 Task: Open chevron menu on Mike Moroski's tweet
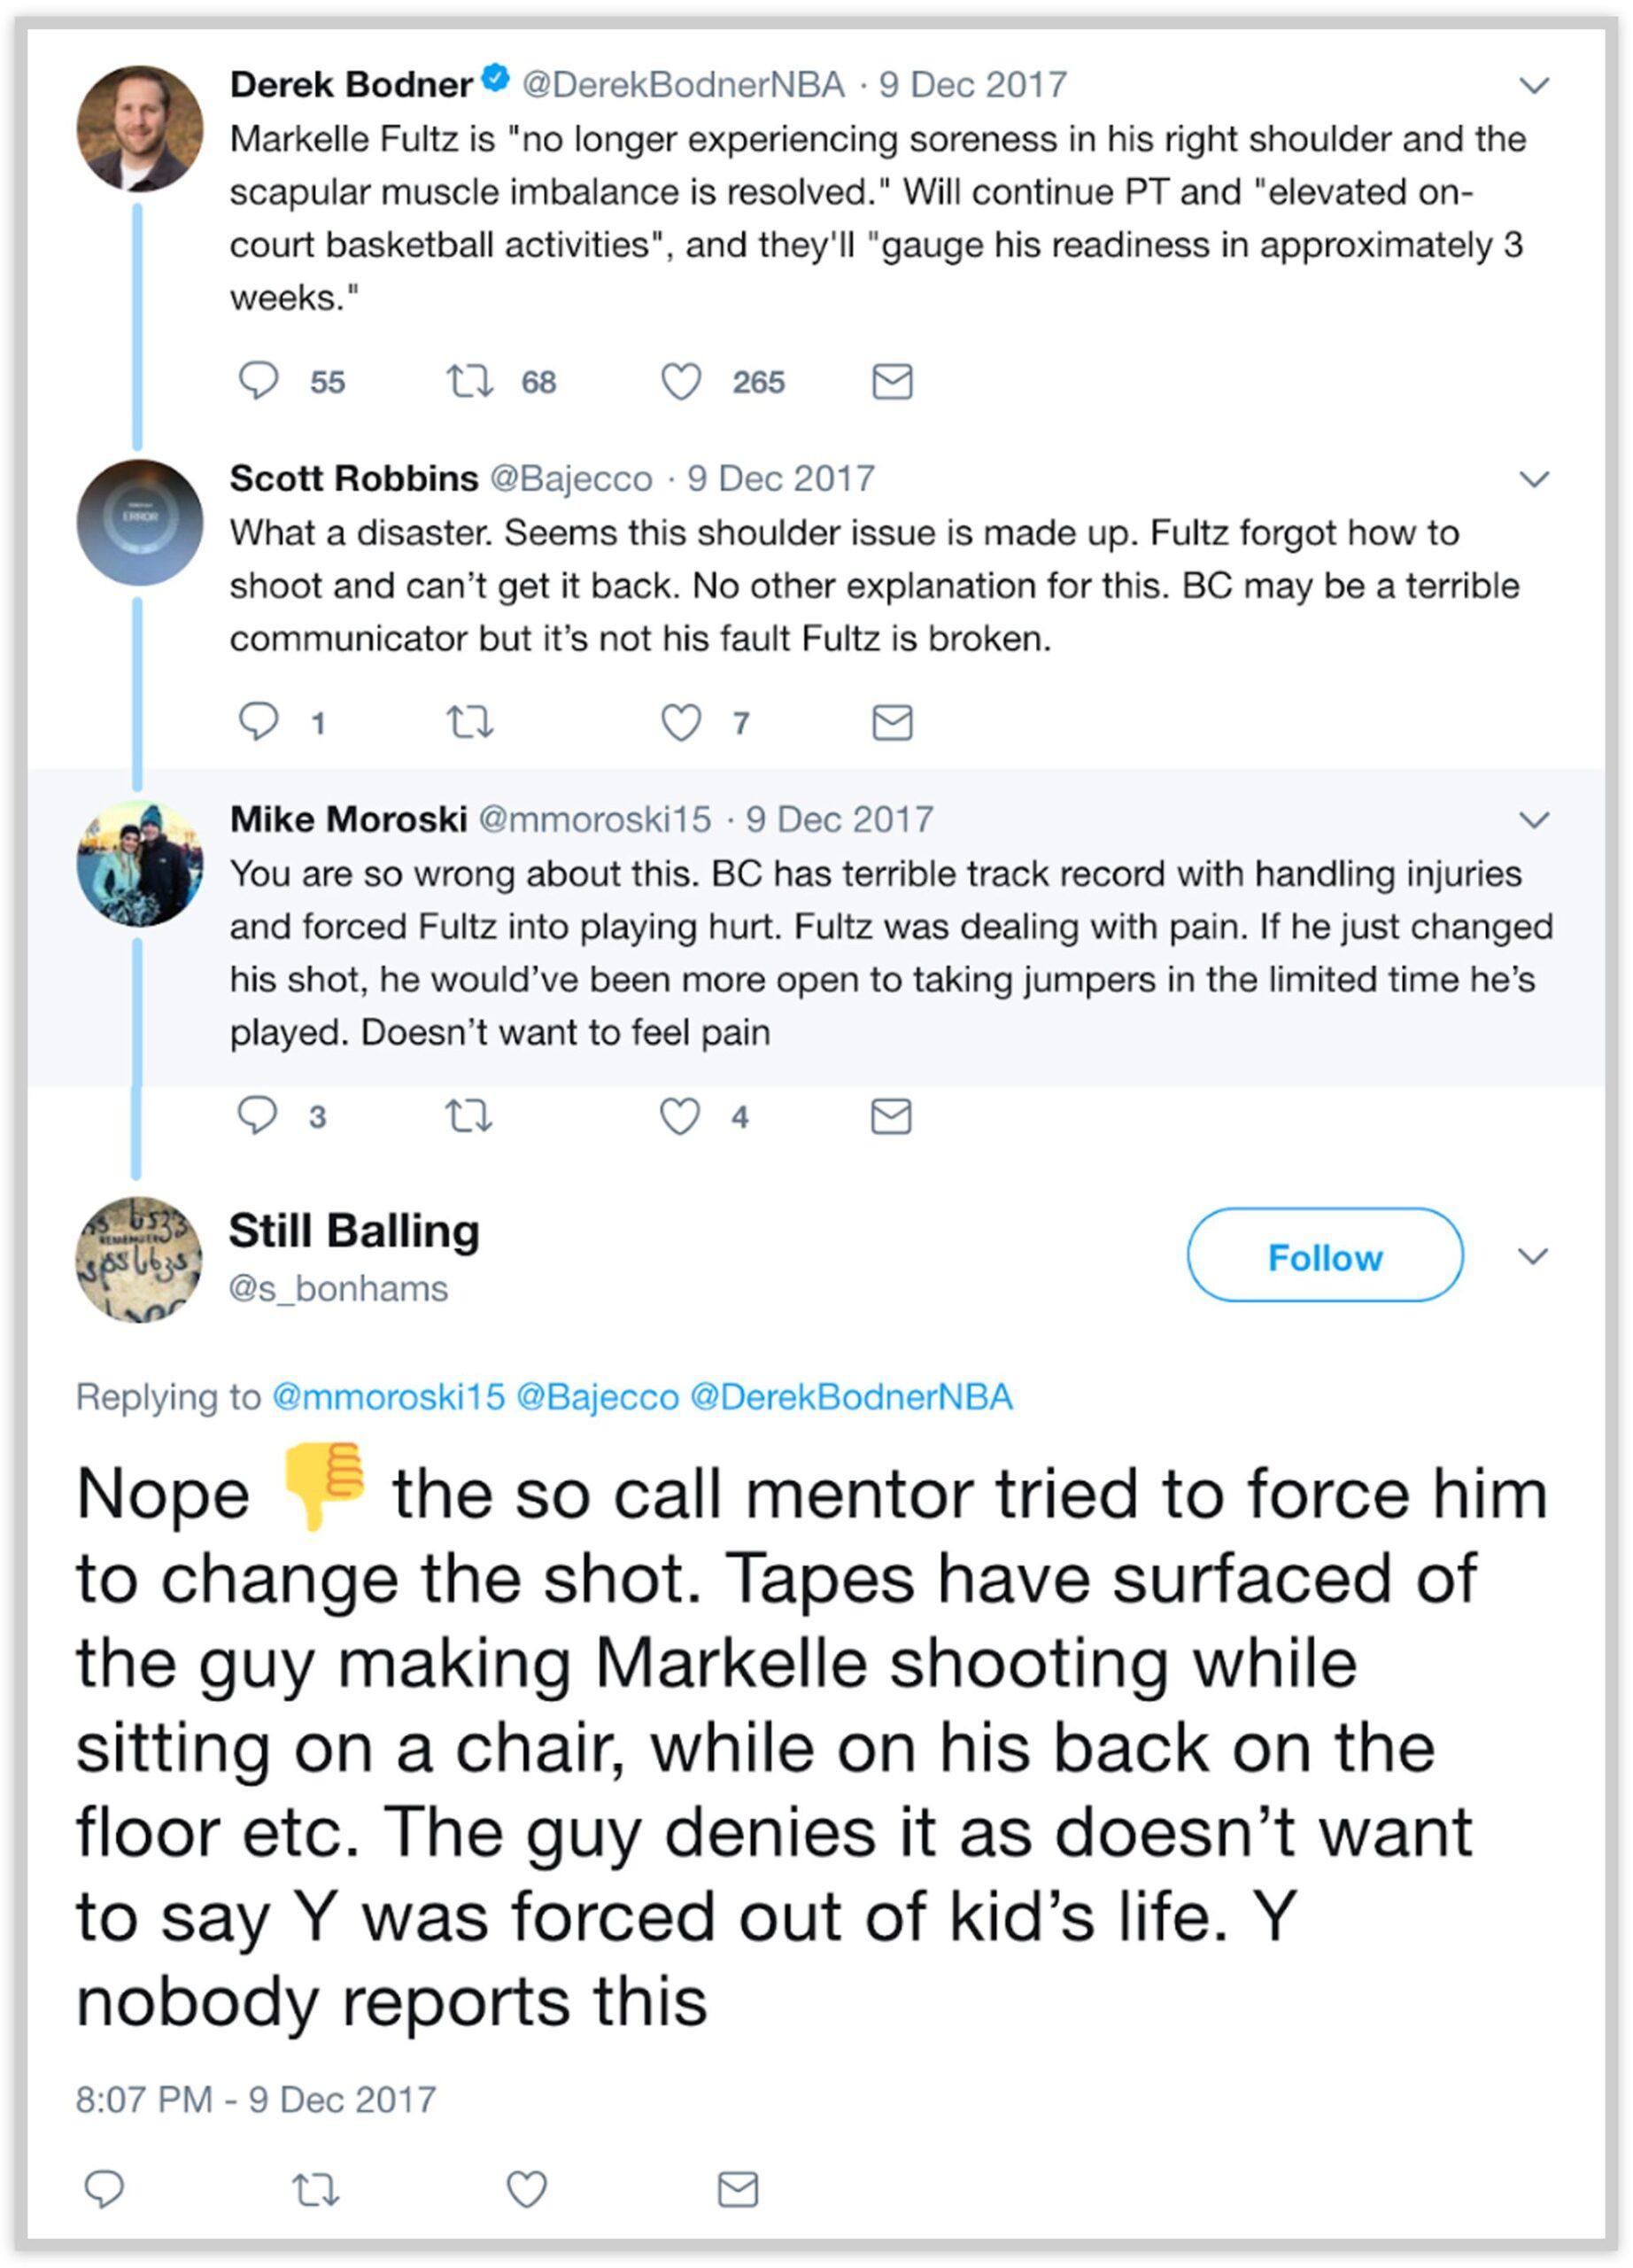pos(1533,820)
